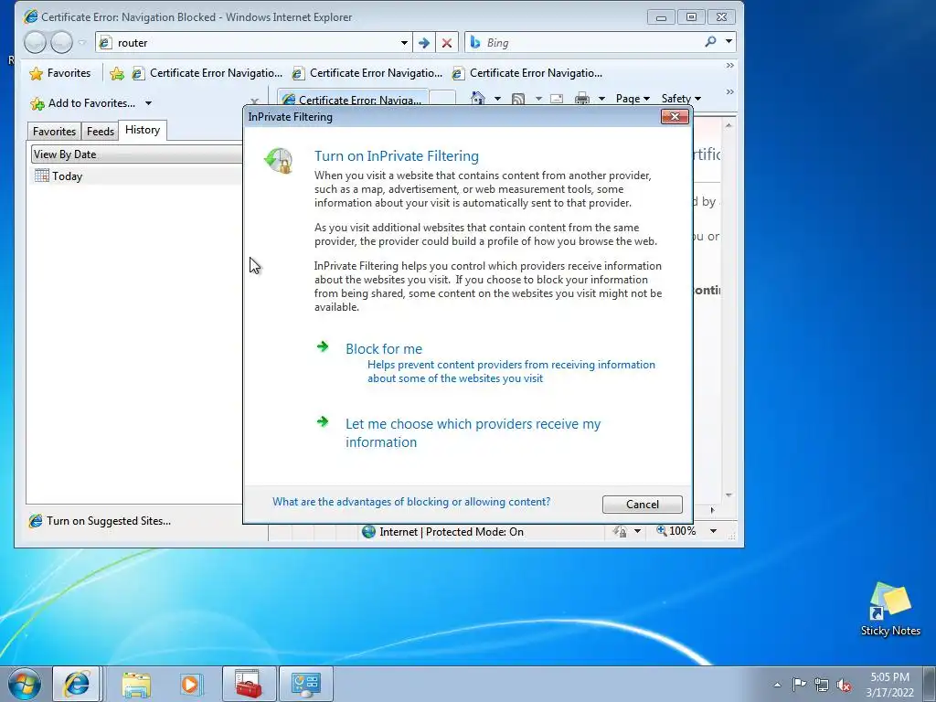The width and height of the screenshot is (936, 702).
Task: Close the InPrivate Filtering dialog
Action: click(675, 116)
